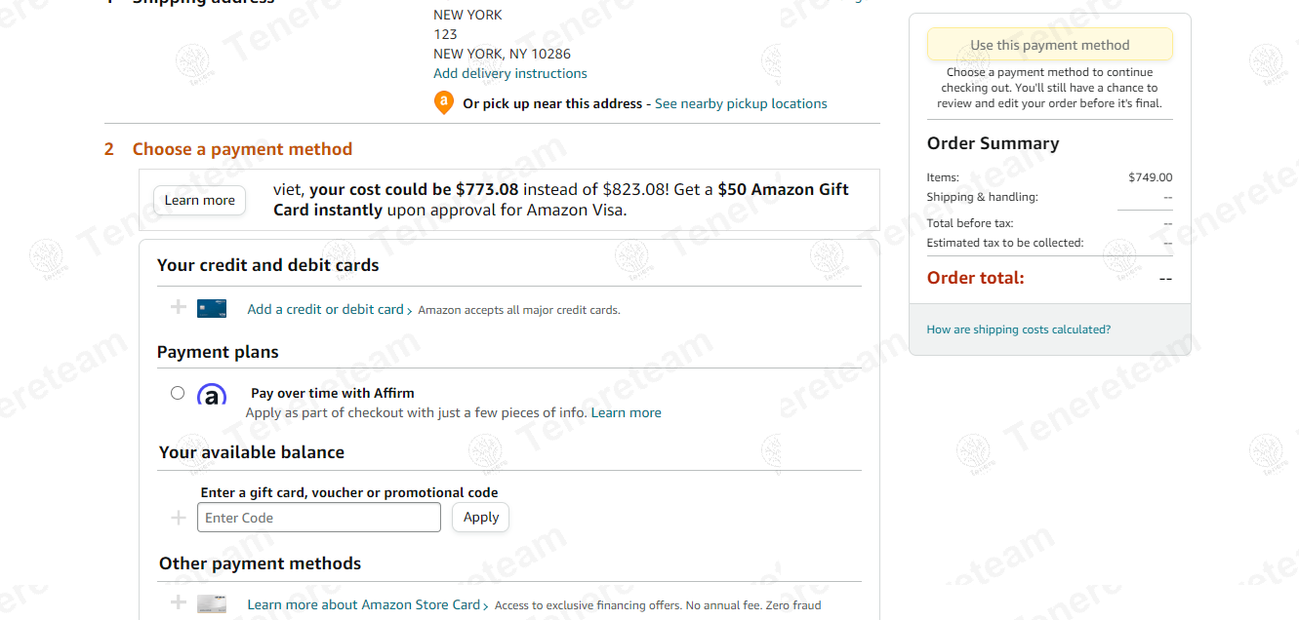Select the Pay over time with Affirm option

178,393
